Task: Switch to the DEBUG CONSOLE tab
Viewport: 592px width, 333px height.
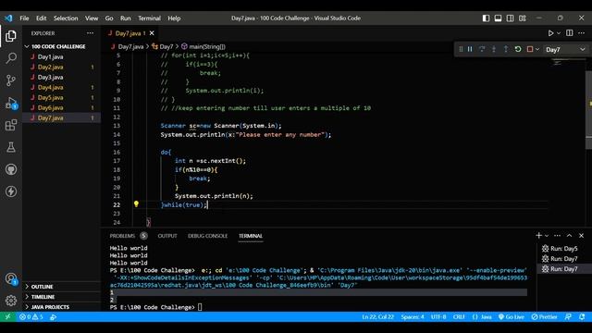Action: (x=207, y=236)
